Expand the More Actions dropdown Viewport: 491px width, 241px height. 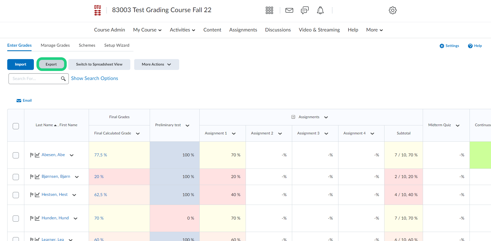click(x=156, y=65)
